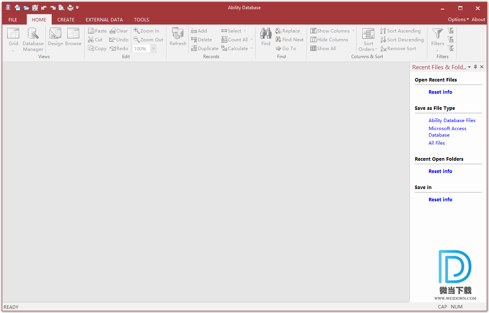Open the Database Manager

[33, 39]
